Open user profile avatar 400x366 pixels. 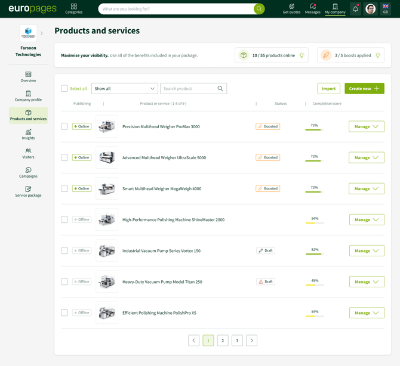371,9
